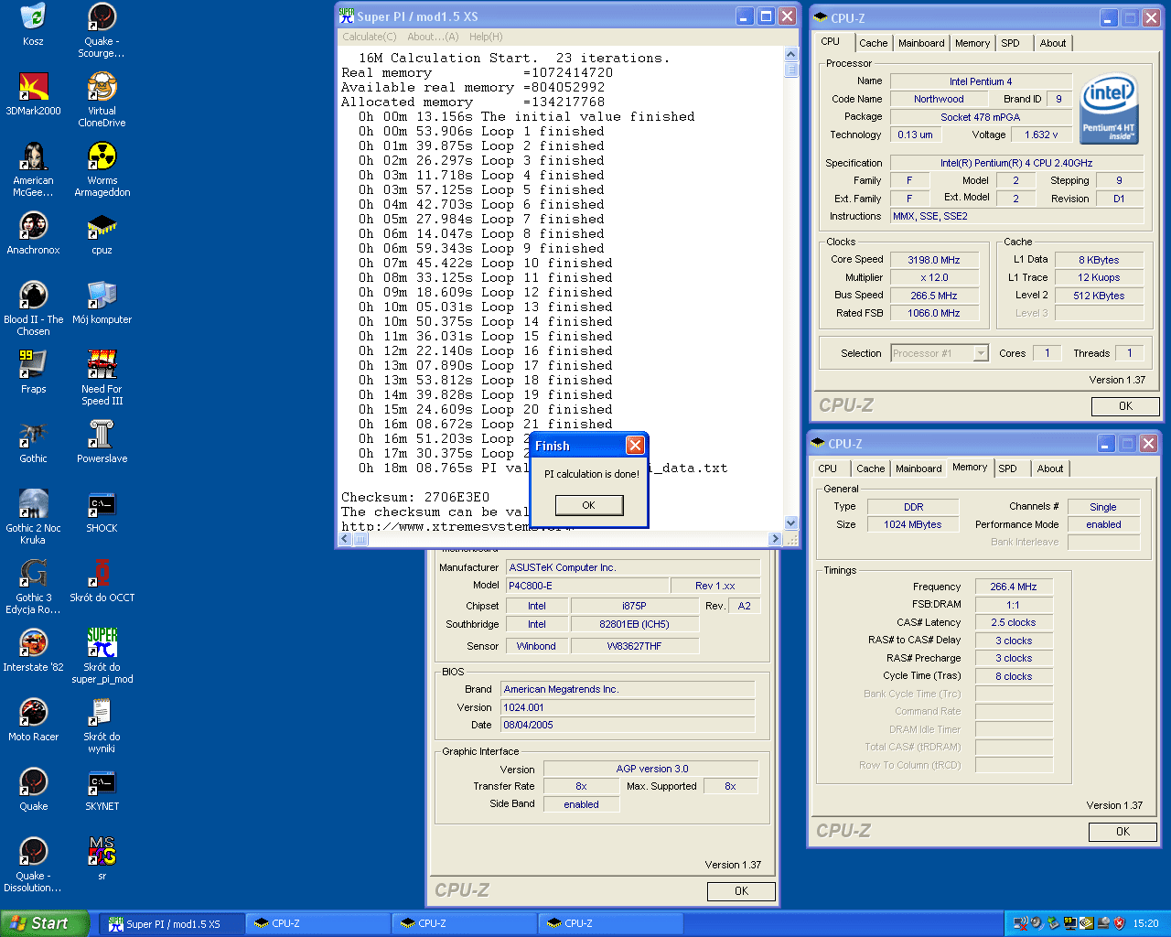Select the Fraps desktop icon

click(33, 372)
